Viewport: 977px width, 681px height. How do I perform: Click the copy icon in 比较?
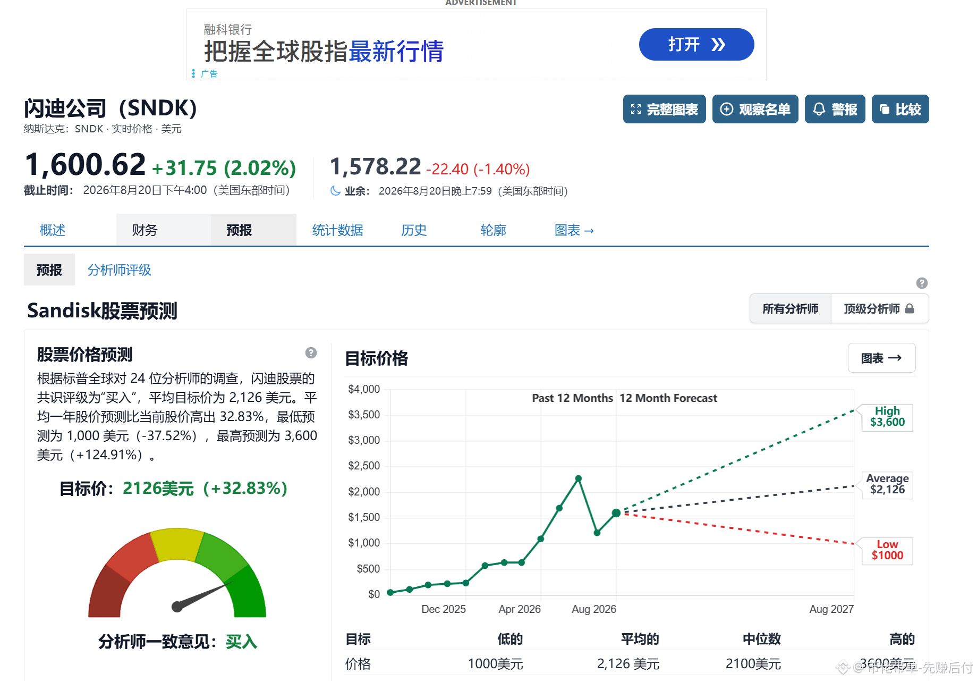tap(885, 109)
